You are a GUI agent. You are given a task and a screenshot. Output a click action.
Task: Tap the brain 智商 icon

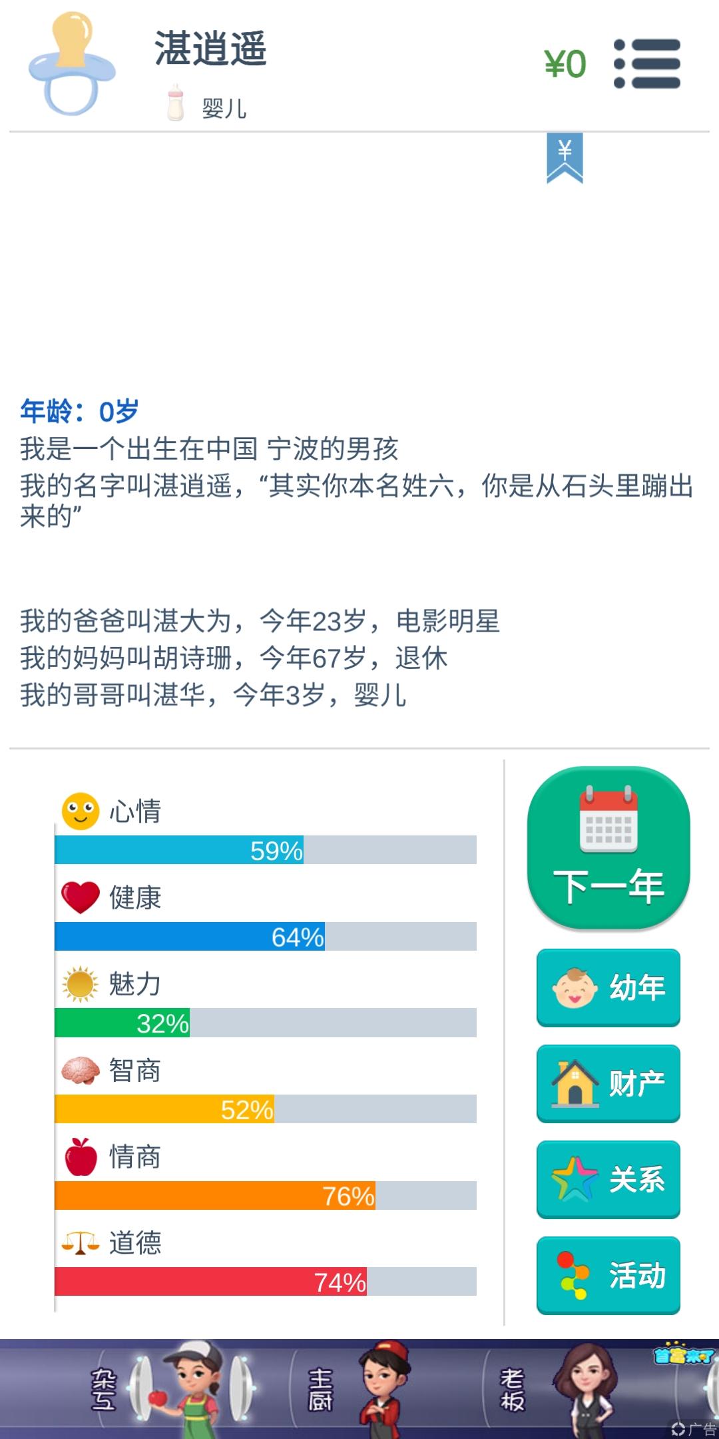pyautogui.click(x=81, y=1071)
